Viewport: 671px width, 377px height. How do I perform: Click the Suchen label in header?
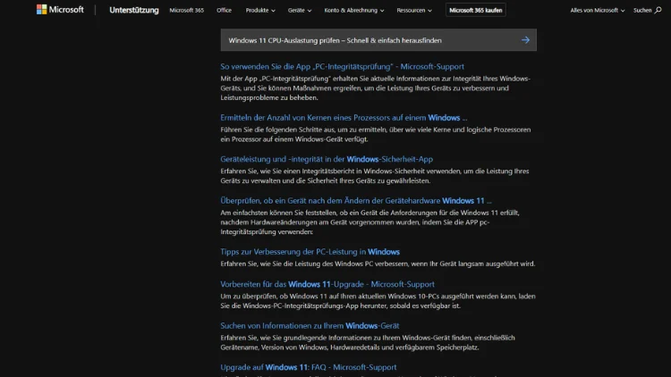642,10
